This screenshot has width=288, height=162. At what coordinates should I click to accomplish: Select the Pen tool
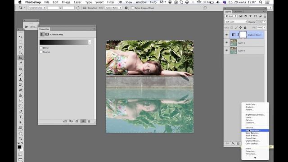click(x=20, y=112)
